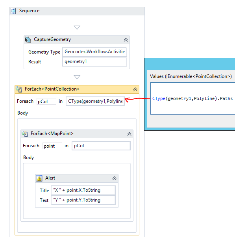Click the expression editor Values text box

coord(193,98)
